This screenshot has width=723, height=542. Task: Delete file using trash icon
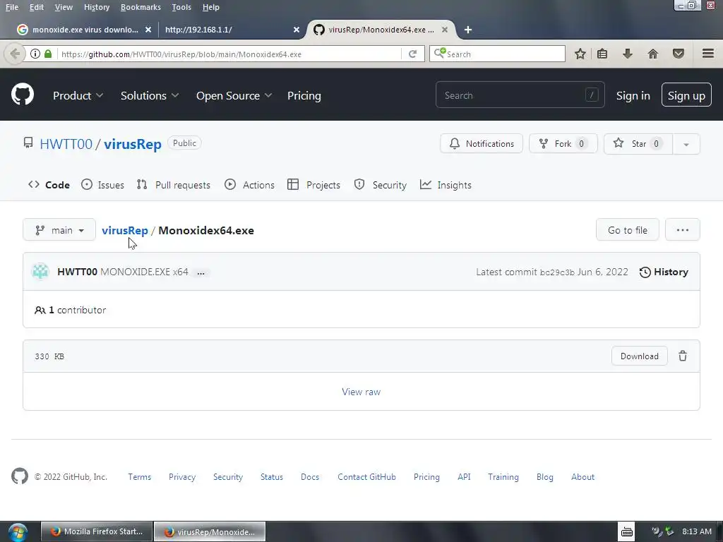(x=683, y=356)
